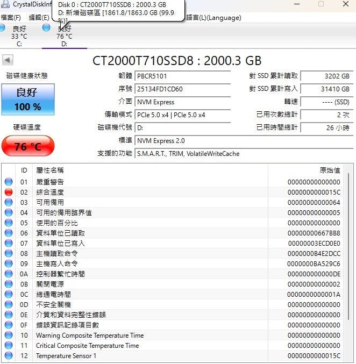Click the supported features field S.M.A.R.T., TRIM

[244, 153]
